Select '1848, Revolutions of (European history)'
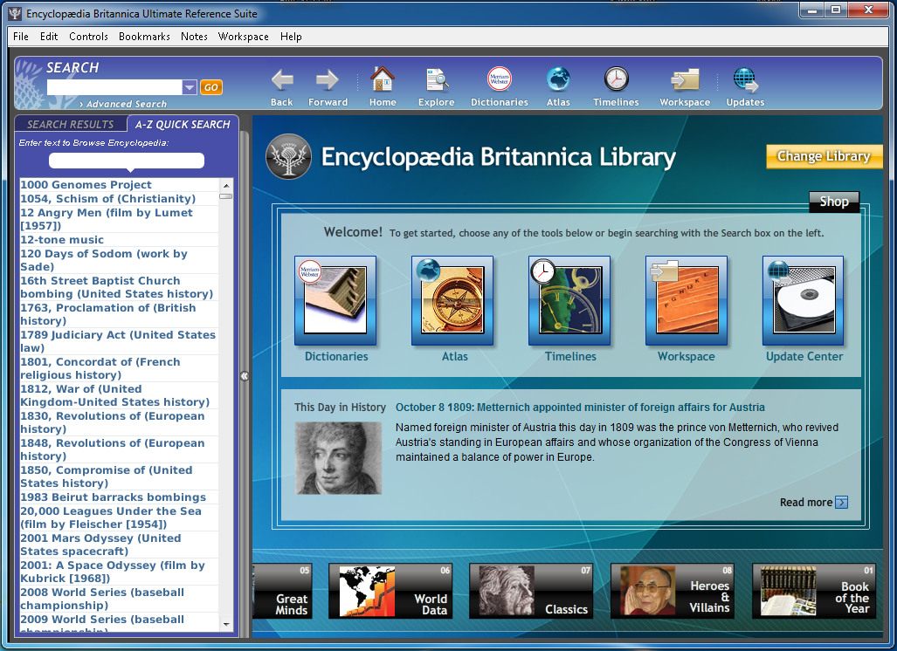Viewport: 897px width, 651px height. pos(119,449)
